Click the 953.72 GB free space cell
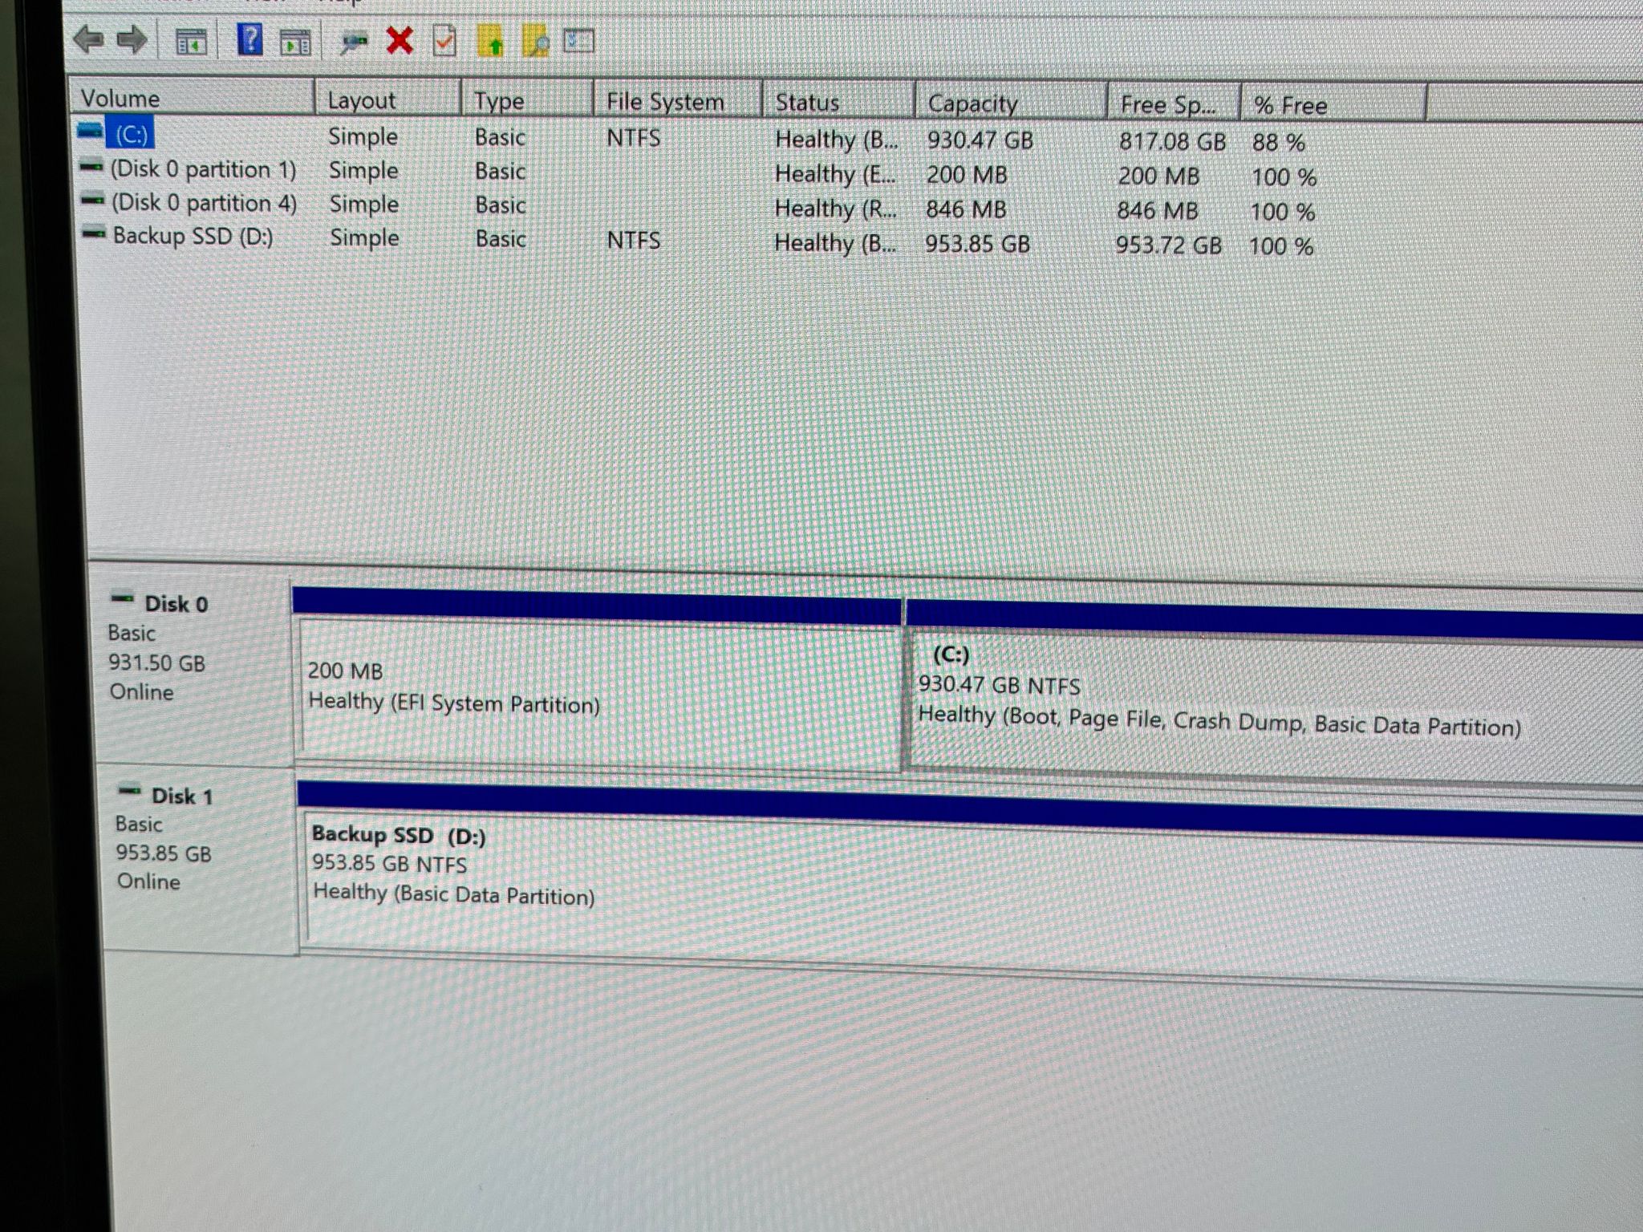This screenshot has height=1232, width=1643. pyautogui.click(x=1169, y=245)
